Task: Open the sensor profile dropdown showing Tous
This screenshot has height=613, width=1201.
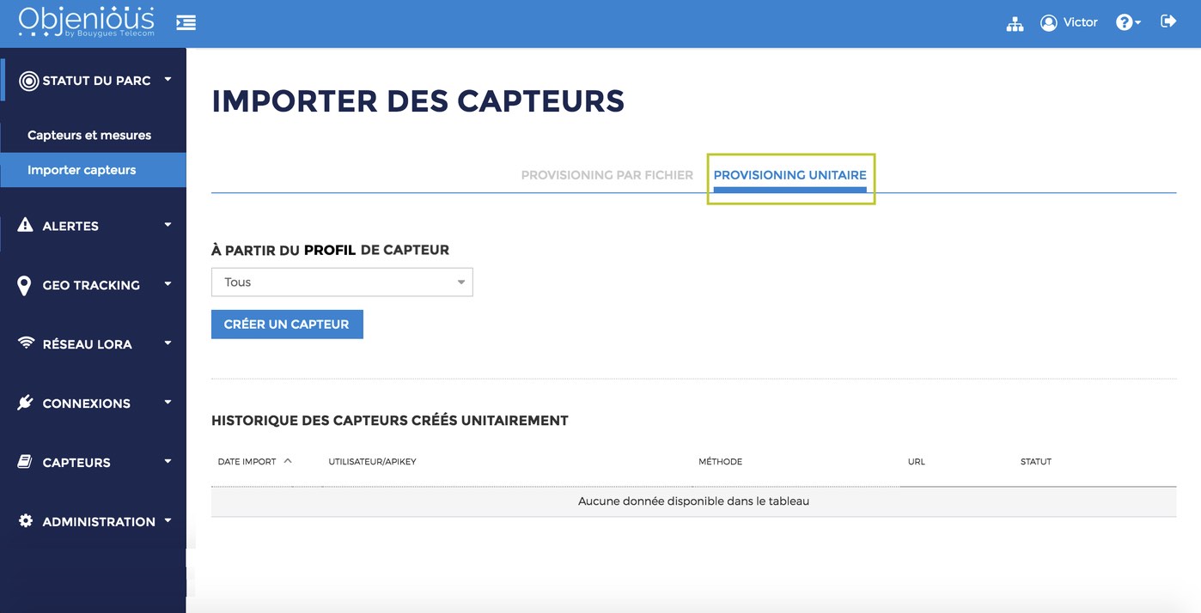Action: (x=342, y=282)
